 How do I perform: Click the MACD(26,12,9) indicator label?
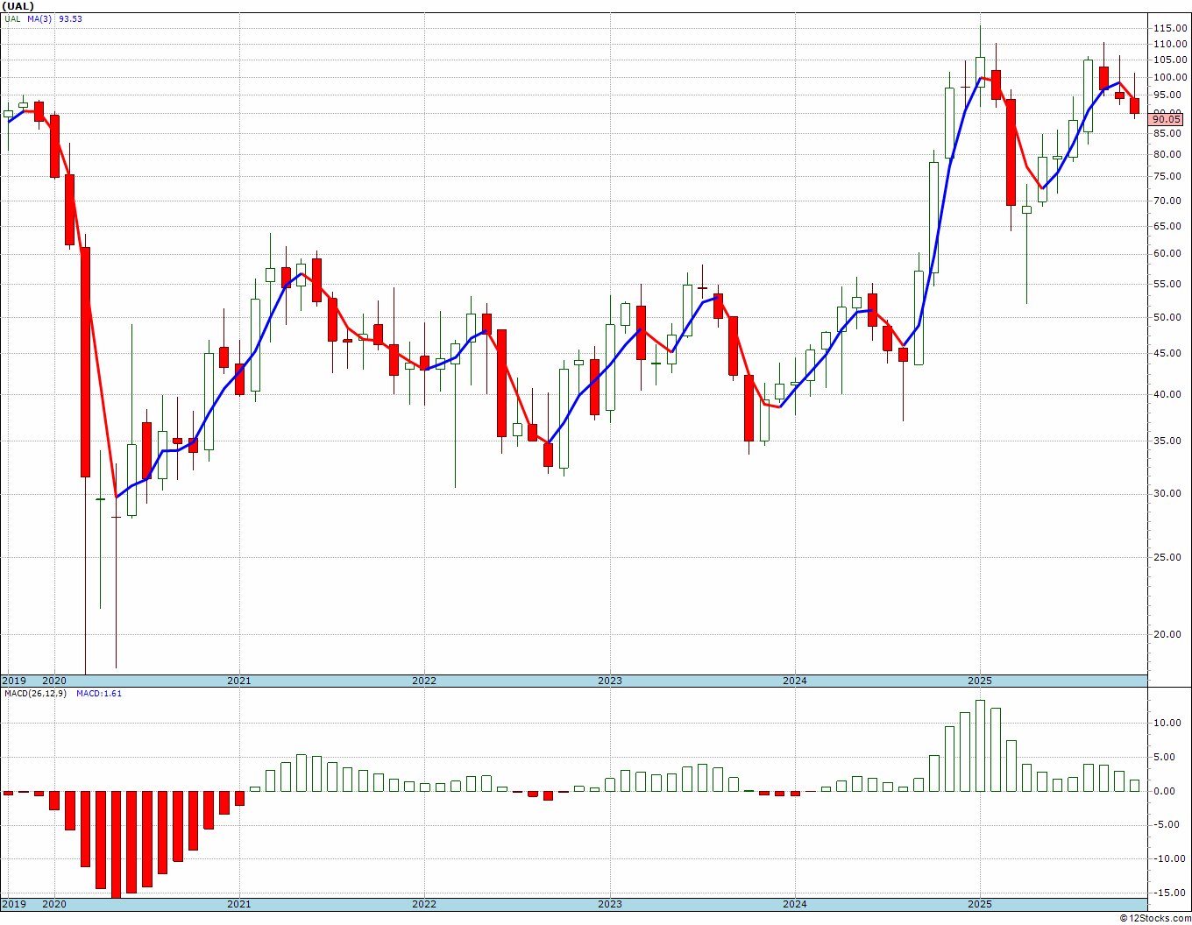click(34, 694)
